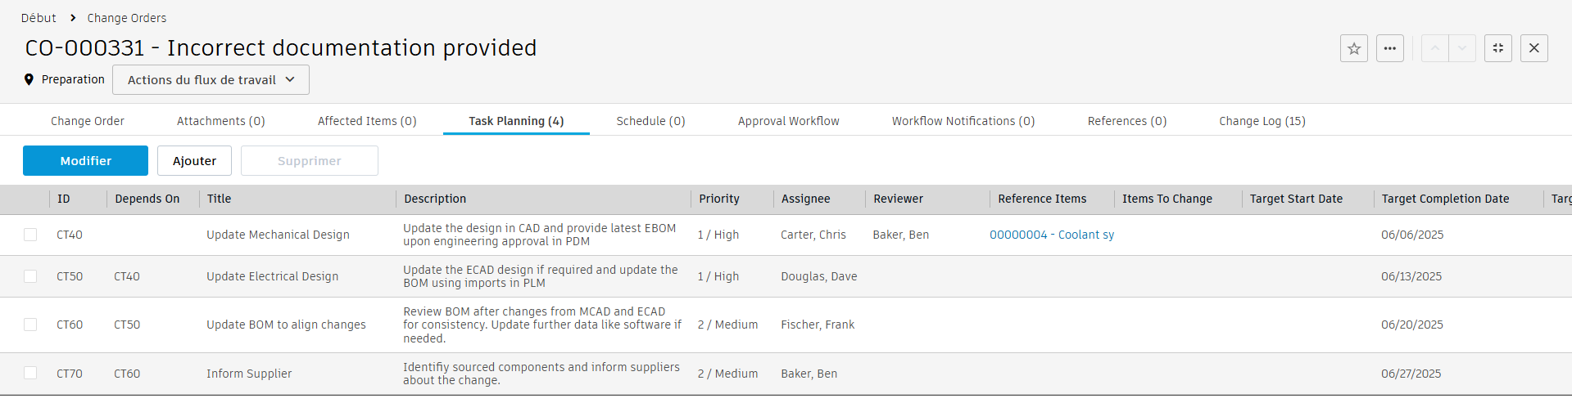Check the CT70 Inform Supplier row
Viewport: 1572px width, 403px height.
[30, 373]
